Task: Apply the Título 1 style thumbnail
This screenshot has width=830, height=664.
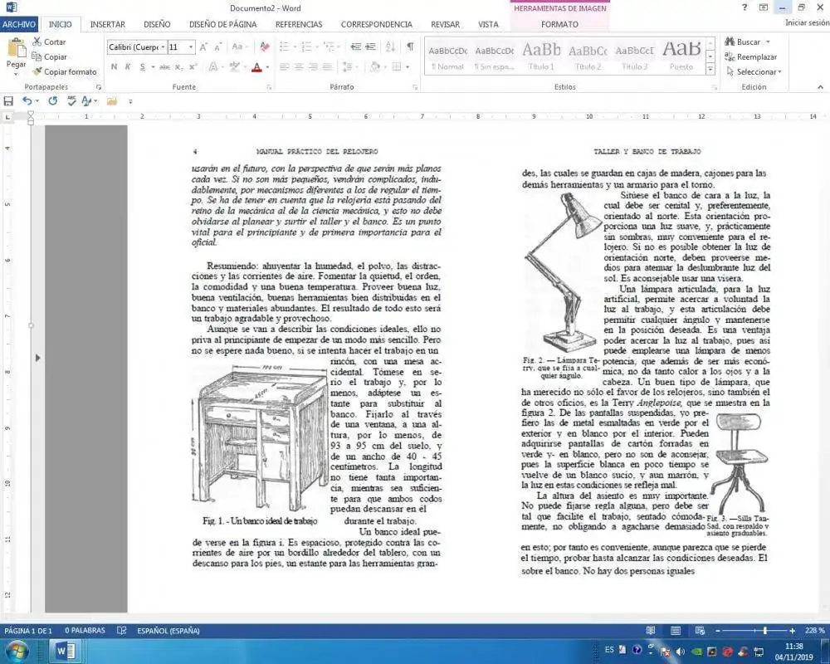Action: (541, 56)
